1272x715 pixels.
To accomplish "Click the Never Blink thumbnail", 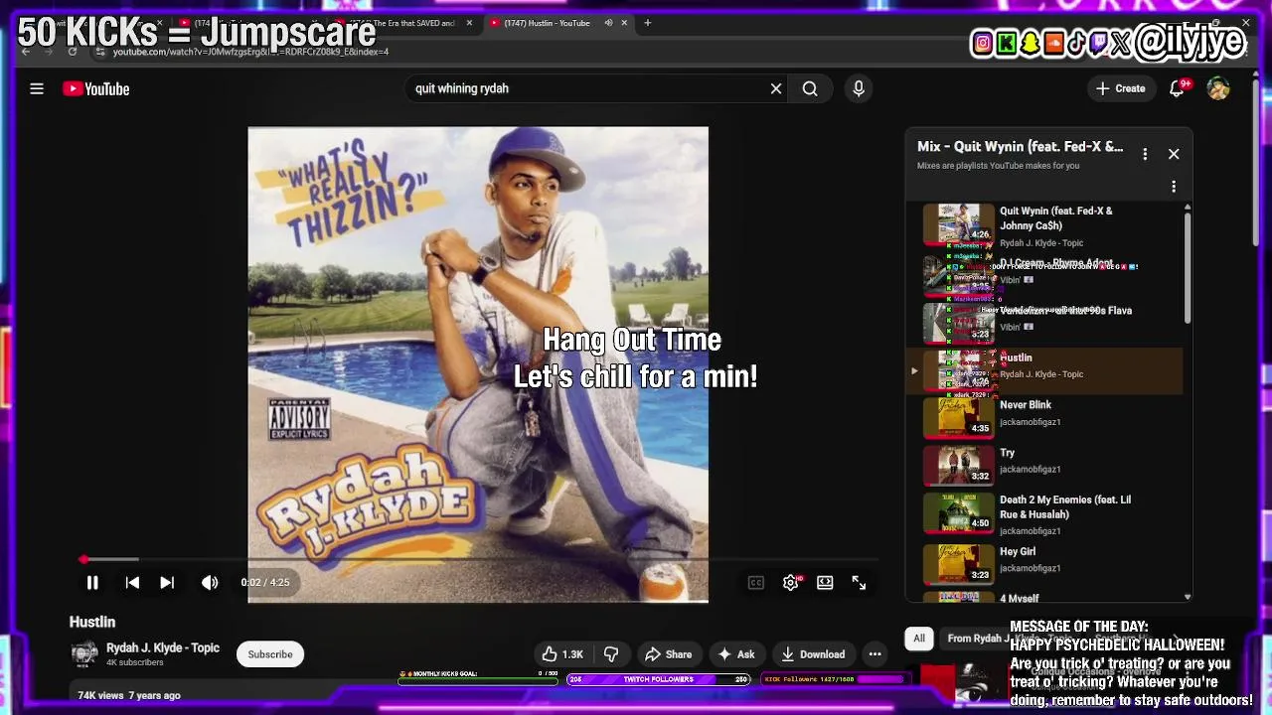I will click(959, 418).
